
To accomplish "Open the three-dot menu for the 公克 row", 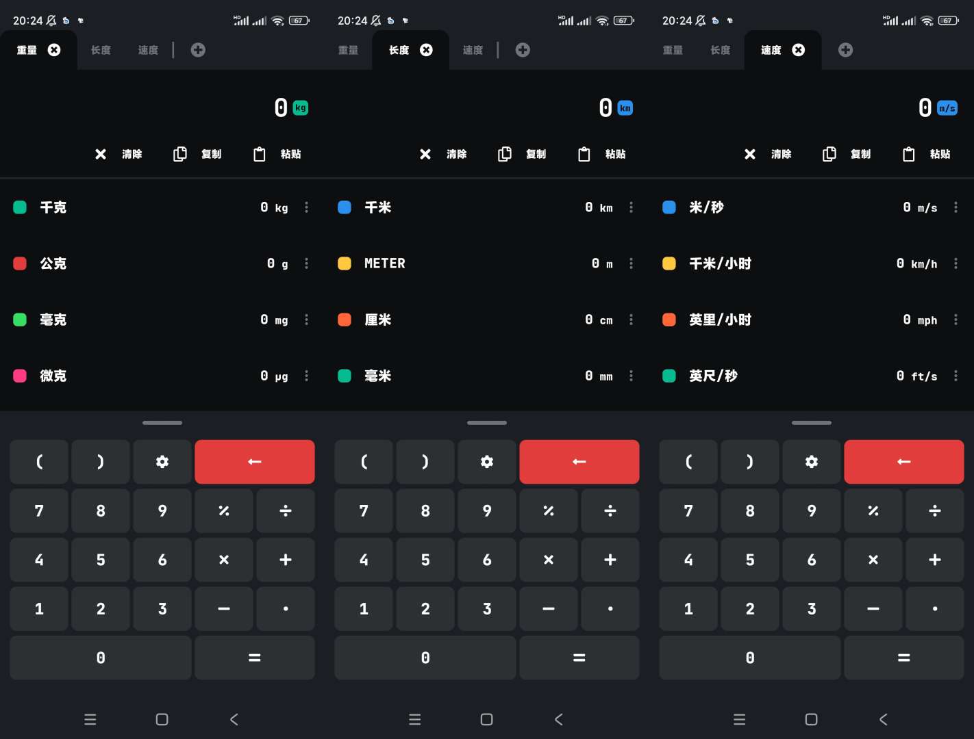I will click(306, 263).
